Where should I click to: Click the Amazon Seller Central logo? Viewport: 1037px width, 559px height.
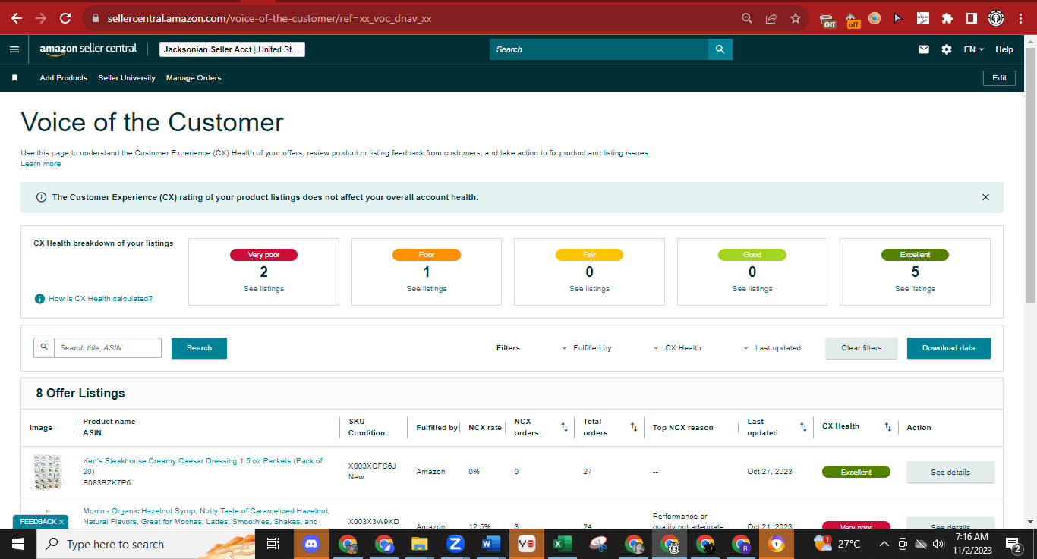pos(88,49)
